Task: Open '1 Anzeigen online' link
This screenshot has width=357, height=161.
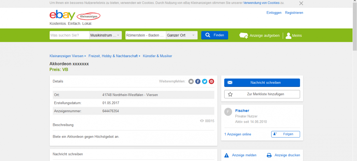Action: click(x=238, y=134)
